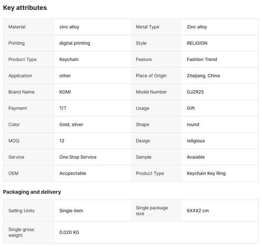Screen dimensions: 262x247
Task: Click the GJZR25 model number value
Action: click(195, 92)
